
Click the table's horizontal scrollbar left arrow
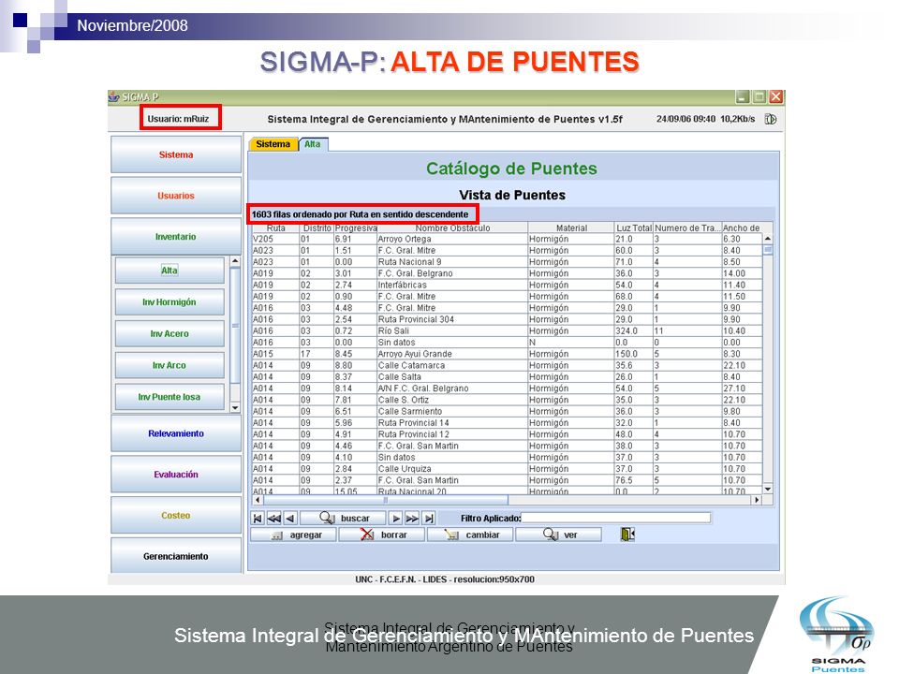coord(258,500)
